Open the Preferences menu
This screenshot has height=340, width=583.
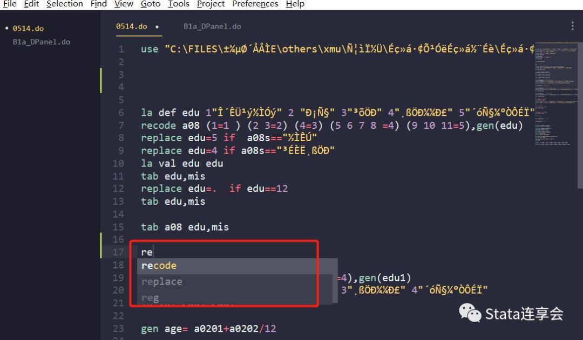coord(254,4)
